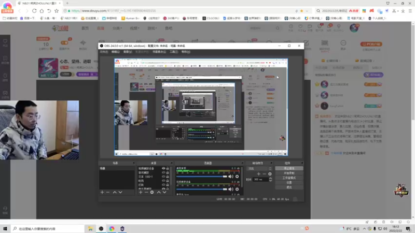This screenshot has width=415, height=233.
Task: Adjust the 桌面音频 volume slider
Action: point(202,177)
